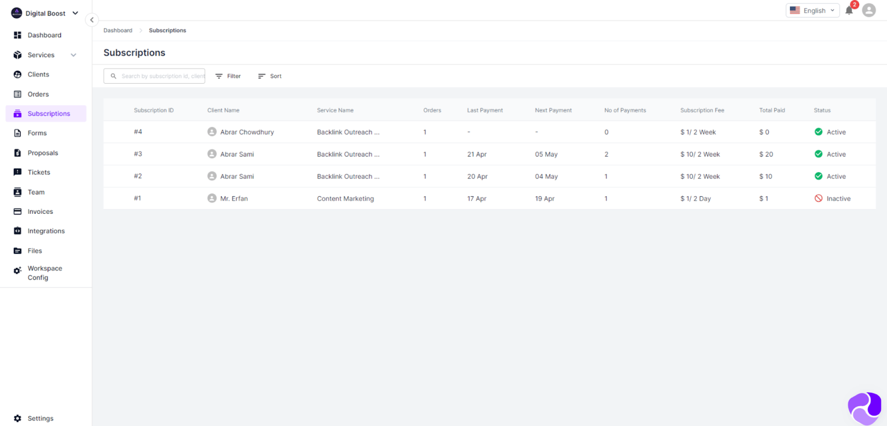The height and width of the screenshot is (426, 887).
Task: Click the Integrations code icon
Action: pos(17,231)
